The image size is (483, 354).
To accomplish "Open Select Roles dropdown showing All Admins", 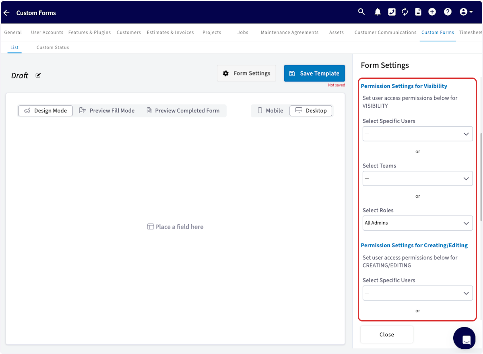I will pos(418,223).
